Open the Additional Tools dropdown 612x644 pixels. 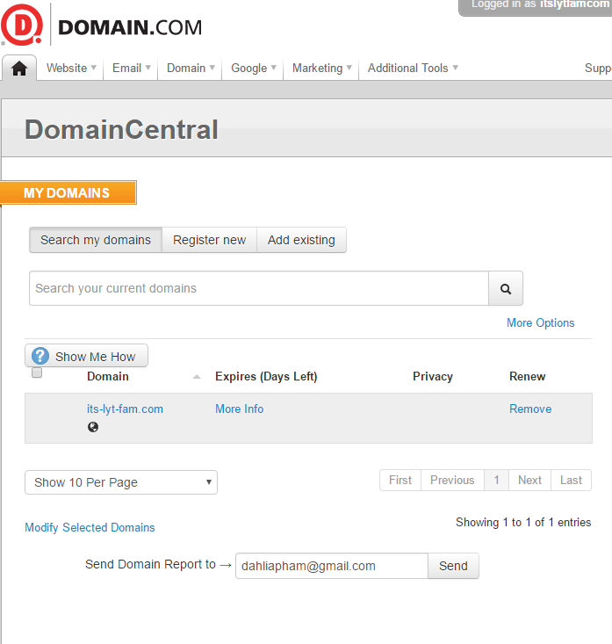click(413, 68)
